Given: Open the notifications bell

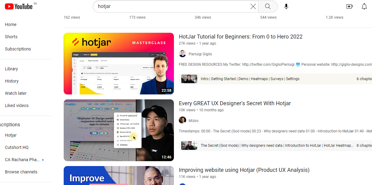Looking at the screenshot, I should coord(364,6).
